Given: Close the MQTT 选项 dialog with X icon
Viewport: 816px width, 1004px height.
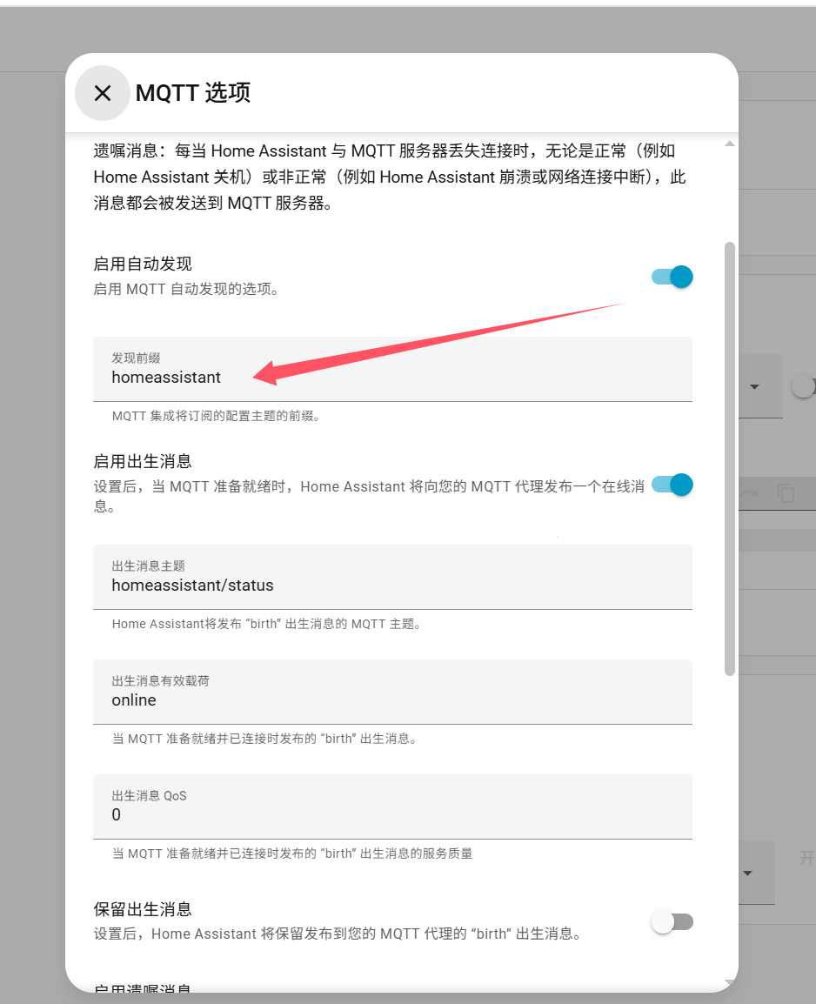Looking at the screenshot, I should point(103,93).
